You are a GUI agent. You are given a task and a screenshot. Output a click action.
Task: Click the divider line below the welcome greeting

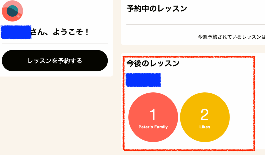click(55, 43)
